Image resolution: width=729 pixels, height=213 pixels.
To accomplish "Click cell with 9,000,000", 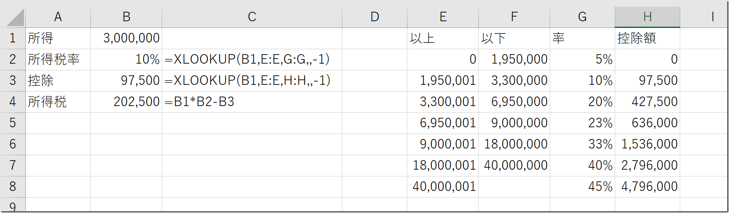I will tap(514, 123).
